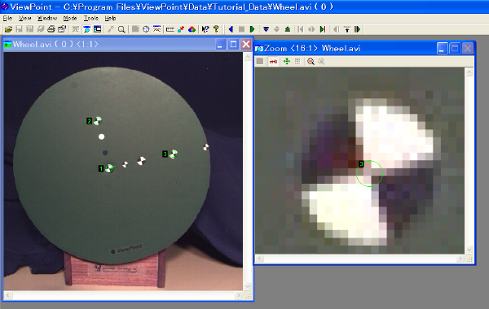The height and width of the screenshot is (309, 489).
Task: Click the ruler scale tool icon
Action: point(170,29)
